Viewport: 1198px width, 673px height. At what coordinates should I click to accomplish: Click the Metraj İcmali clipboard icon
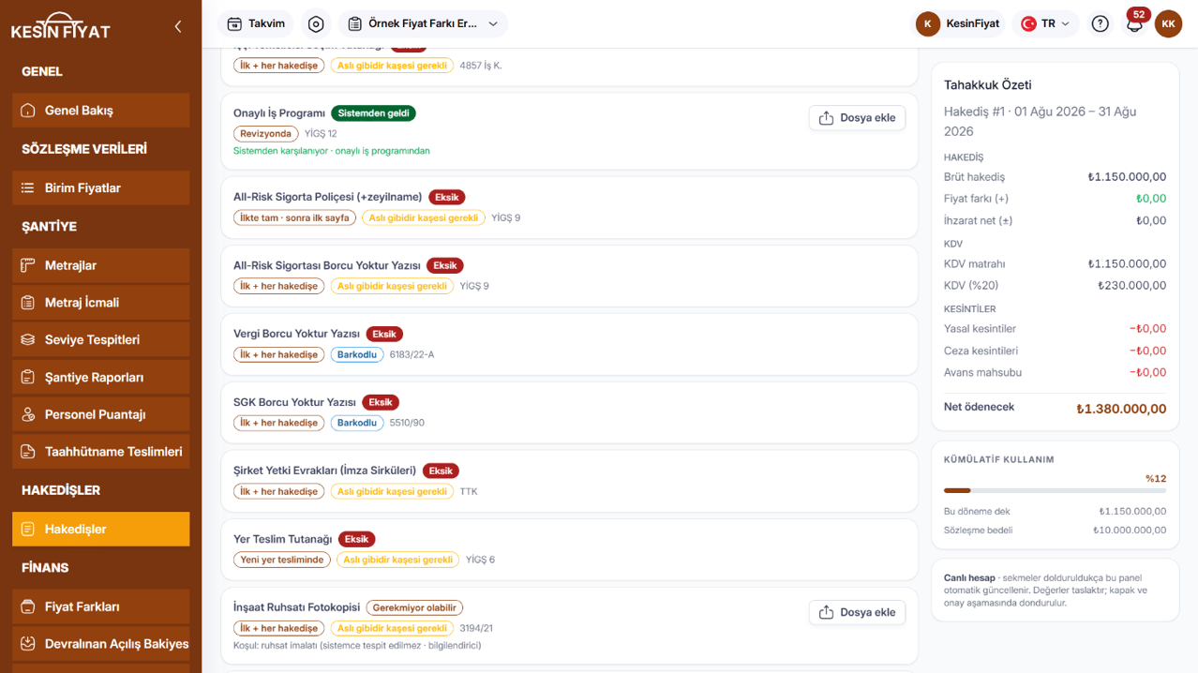tap(28, 303)
